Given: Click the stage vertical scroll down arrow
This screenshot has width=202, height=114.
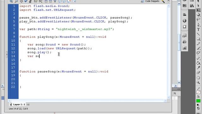Looking at the screenshot, I should (179, 82).
